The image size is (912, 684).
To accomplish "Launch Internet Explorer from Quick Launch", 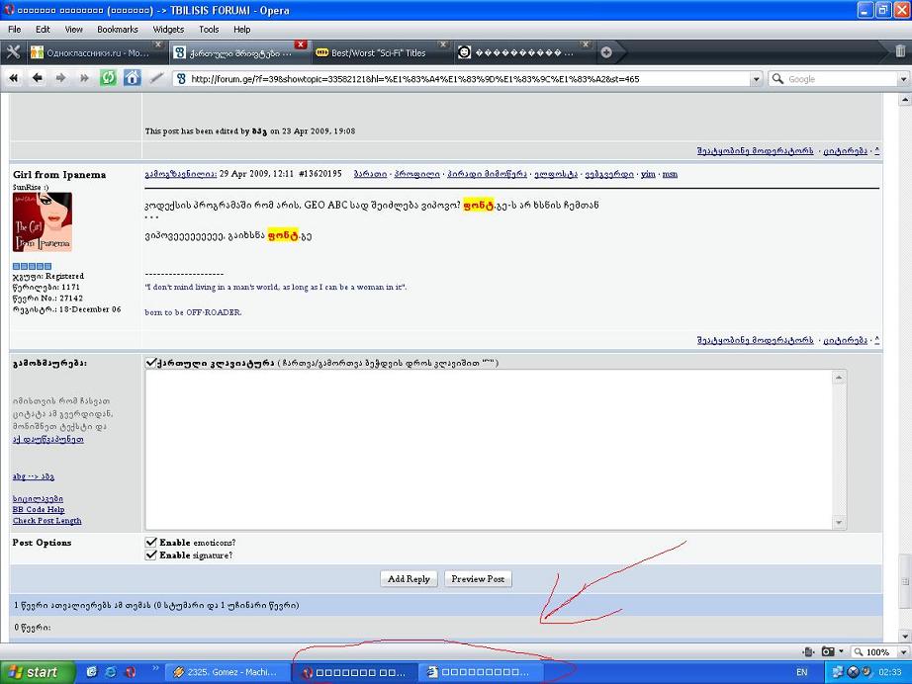I will pos(111,672).
